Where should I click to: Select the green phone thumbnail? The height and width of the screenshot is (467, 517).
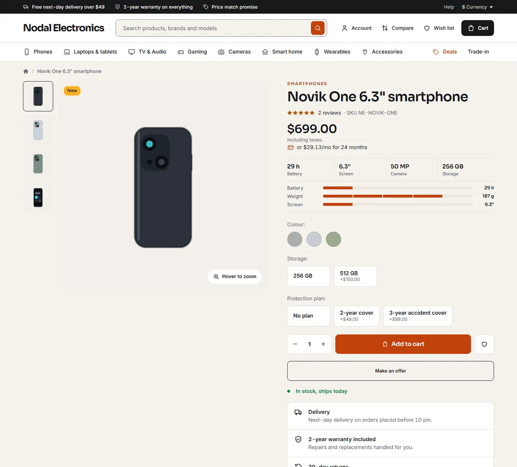[x=38, y=164]
